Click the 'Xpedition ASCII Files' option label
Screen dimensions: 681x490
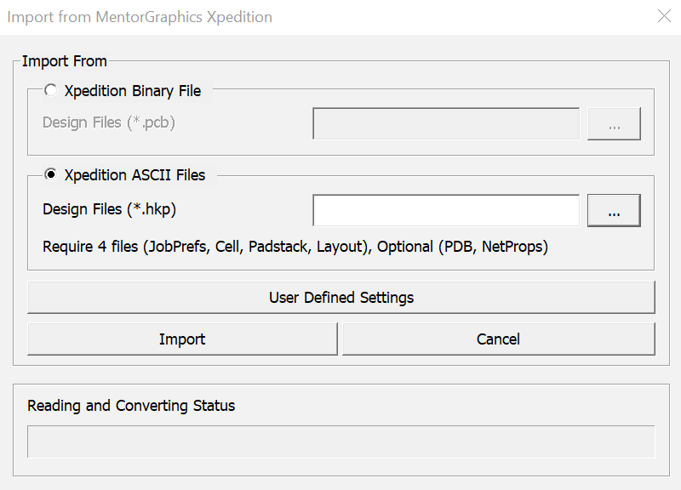134,175
